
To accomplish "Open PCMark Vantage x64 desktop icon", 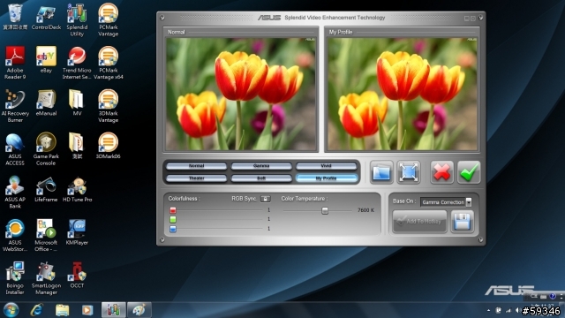I will [x=108, y=63].
